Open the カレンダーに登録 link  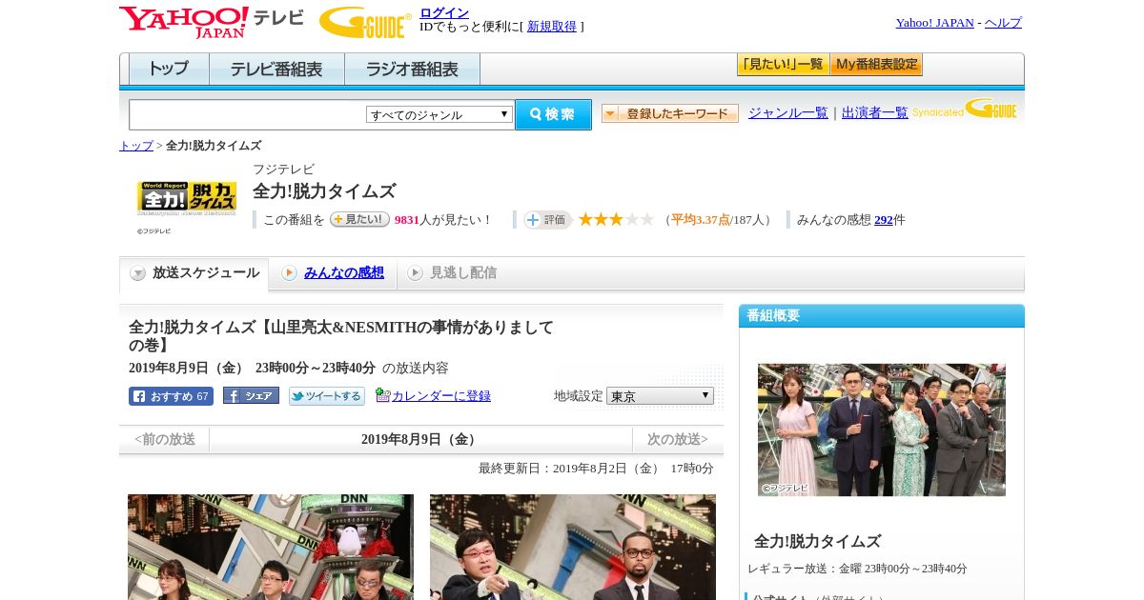tap(441, 396)
